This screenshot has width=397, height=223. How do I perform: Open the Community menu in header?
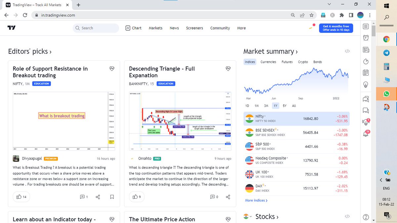coord(220,28)
